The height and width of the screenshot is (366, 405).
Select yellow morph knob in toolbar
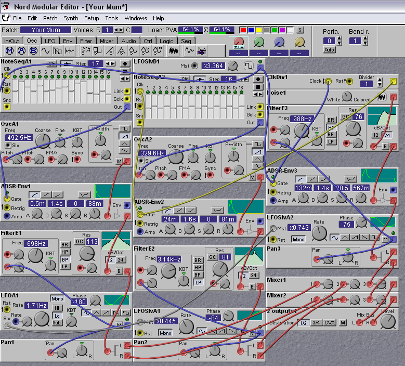pos(299,42)
